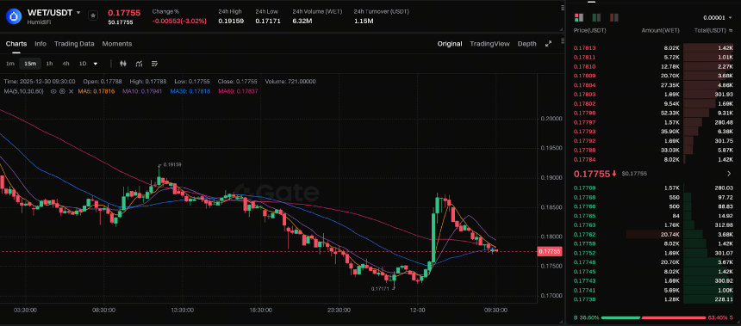
Task: Open the WET/USDT pair selector dropdown
Action: click(x=78, y=13)
